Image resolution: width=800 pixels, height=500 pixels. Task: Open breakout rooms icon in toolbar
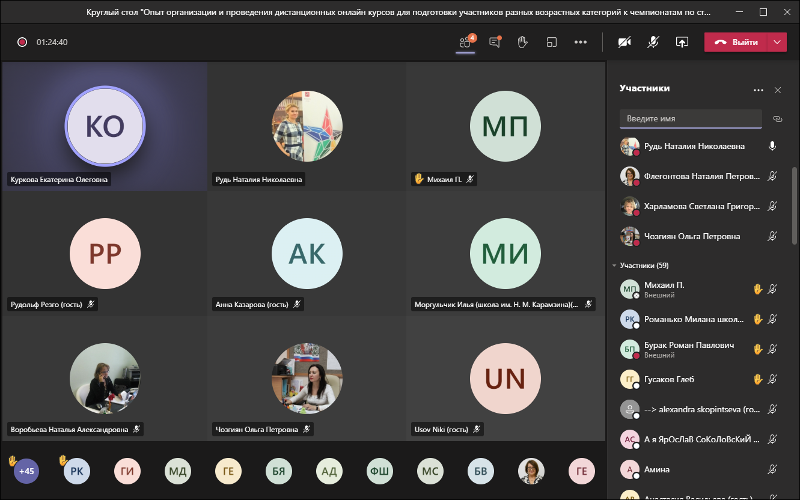(x=551, y=42)
